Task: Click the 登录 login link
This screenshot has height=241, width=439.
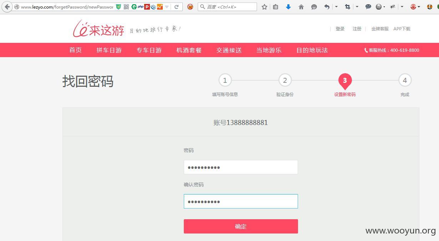Action: click(340, 29)
